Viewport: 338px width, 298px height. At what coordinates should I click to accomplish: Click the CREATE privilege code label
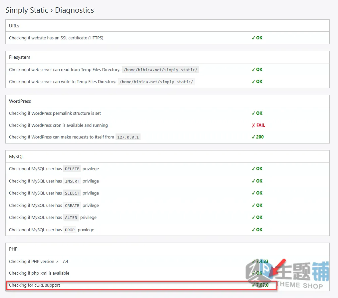pyautogui.click(x=72, y=205)
